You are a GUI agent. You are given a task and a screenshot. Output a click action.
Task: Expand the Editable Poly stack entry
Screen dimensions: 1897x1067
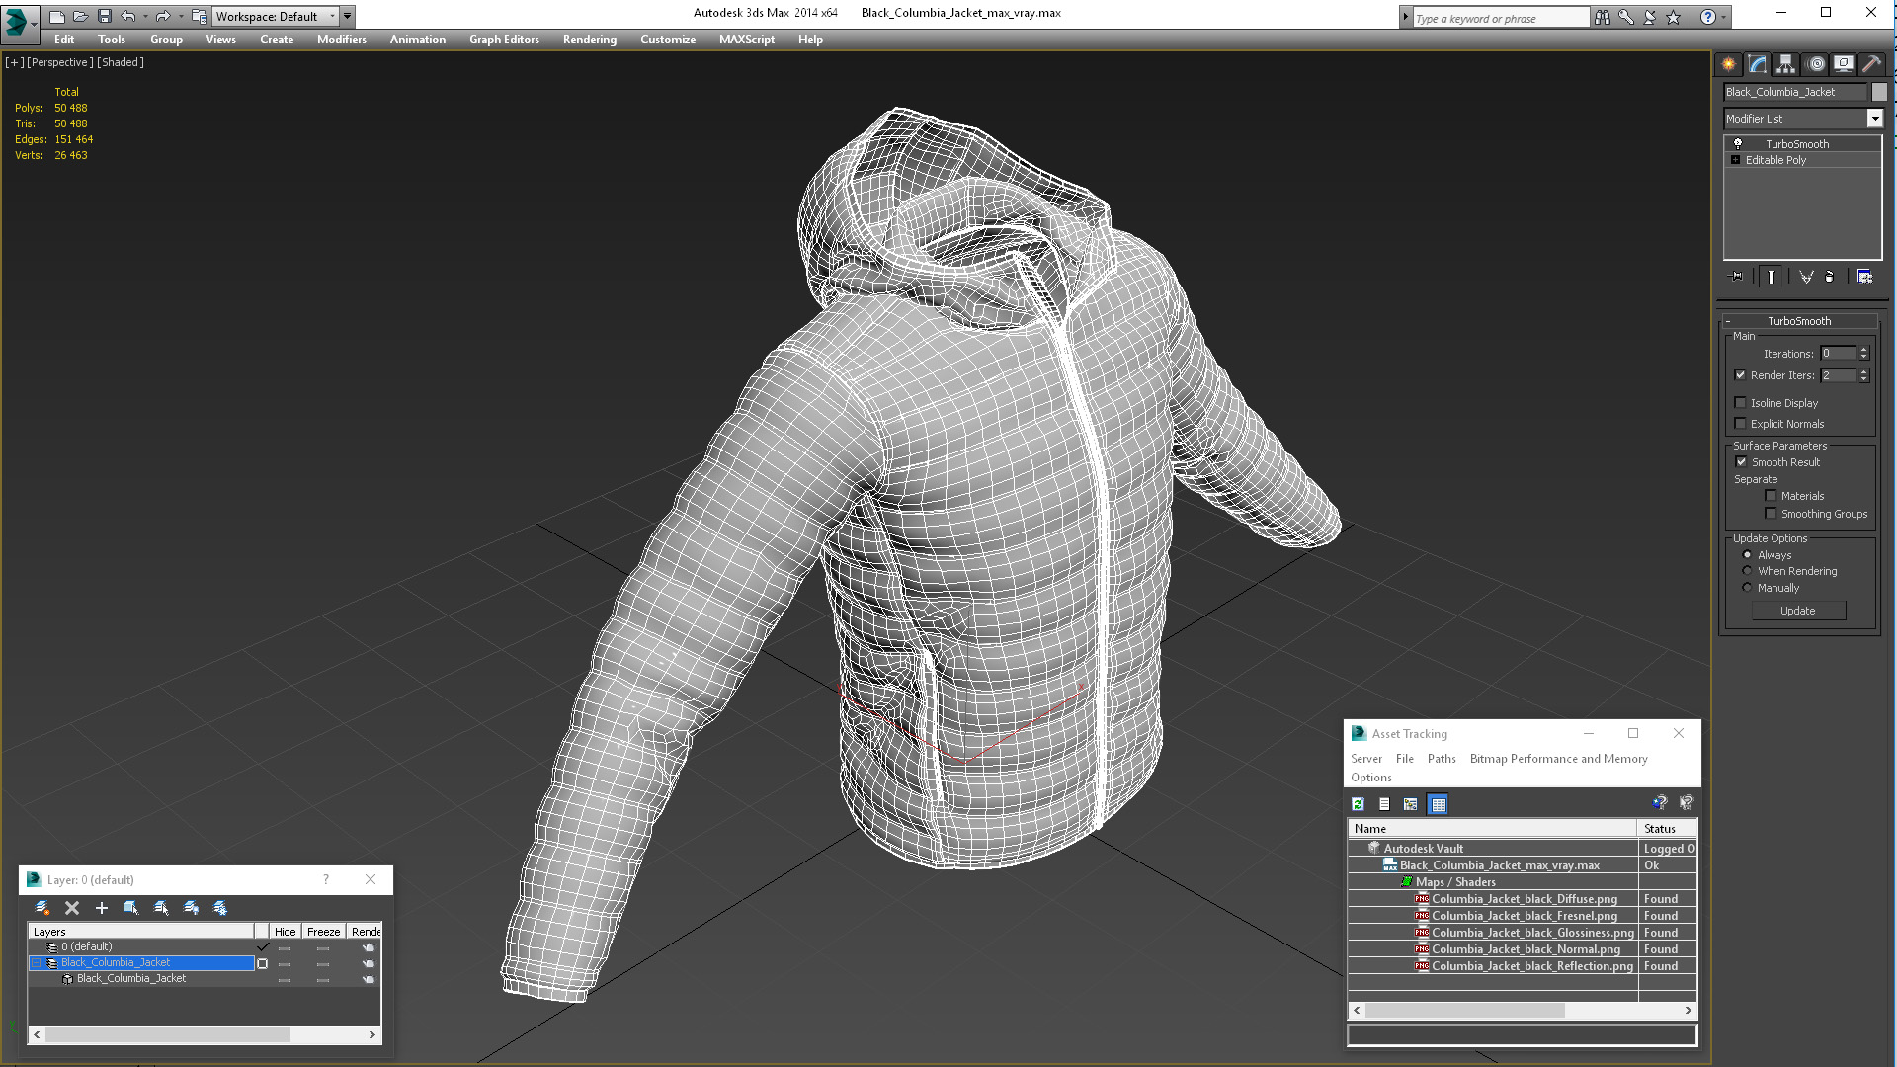coord(1735,160)
